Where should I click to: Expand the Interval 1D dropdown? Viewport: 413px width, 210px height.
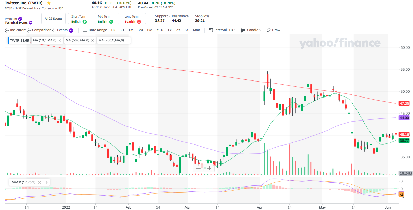click(235, 30)
